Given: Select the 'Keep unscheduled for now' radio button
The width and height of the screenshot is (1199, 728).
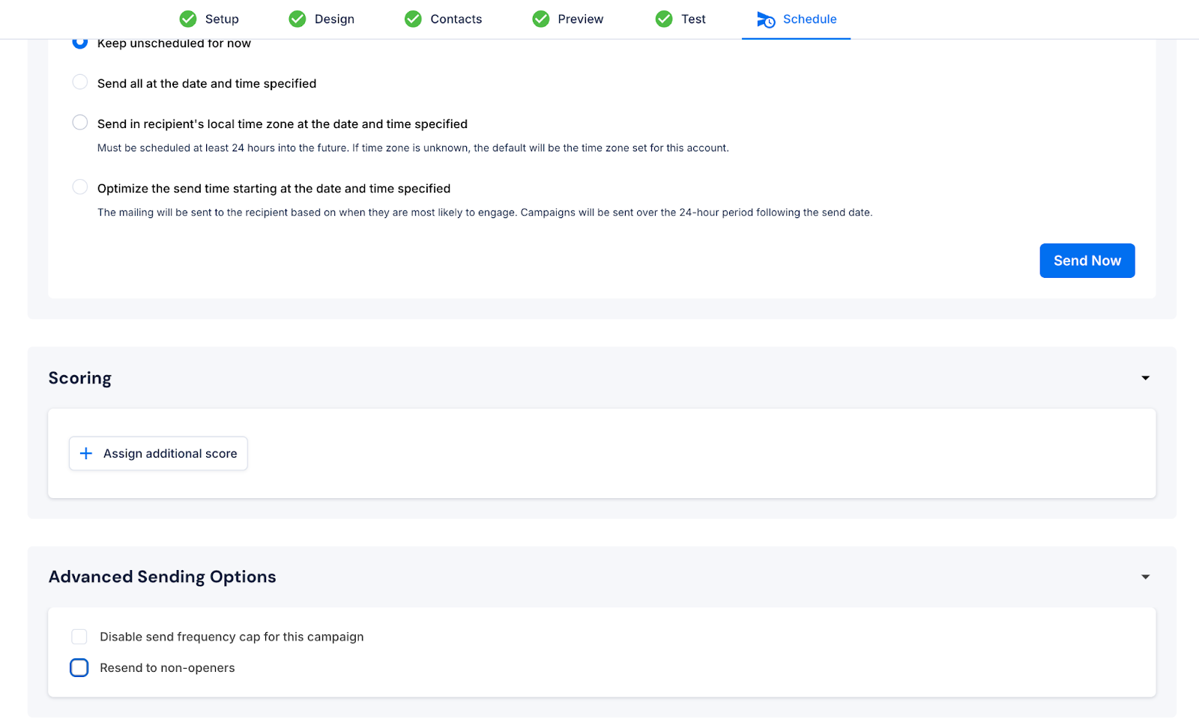Looking at the screenshot, I should click(x=80, y=42).
